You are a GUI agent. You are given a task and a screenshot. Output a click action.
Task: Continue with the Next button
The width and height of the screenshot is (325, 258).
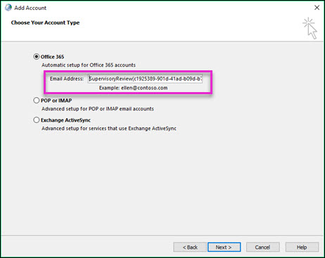(224, 247)
